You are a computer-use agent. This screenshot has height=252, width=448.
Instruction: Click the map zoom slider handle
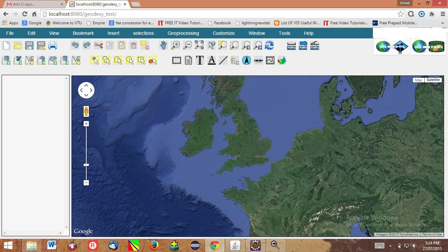coord(86,165)
